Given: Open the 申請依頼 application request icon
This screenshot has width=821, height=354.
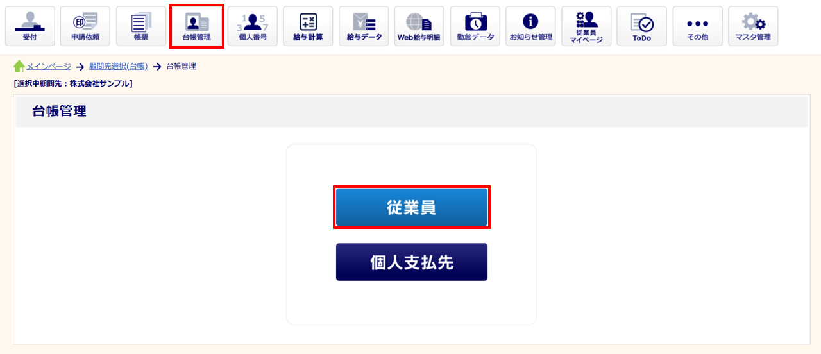Looking at the screenshot, I should click(x=85, y=26).
